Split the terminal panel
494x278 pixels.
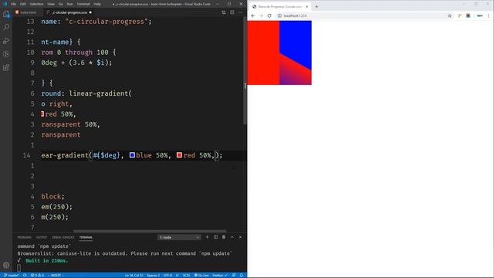coord(215,237)
